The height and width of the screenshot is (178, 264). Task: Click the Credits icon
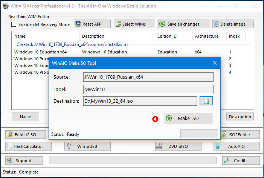coord(226,161)
